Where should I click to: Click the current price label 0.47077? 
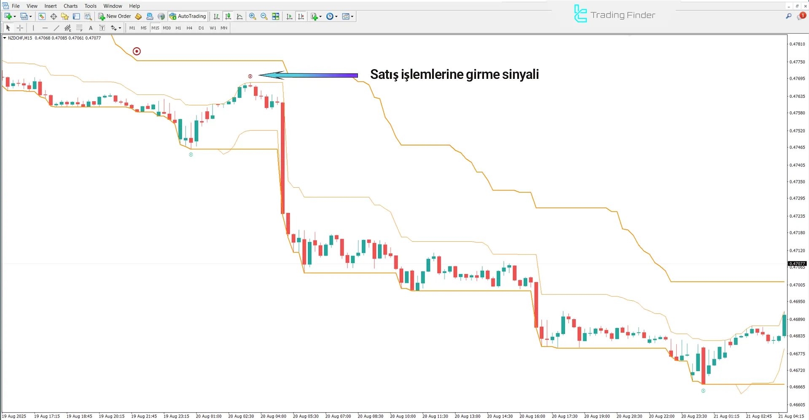pos(797,264)
